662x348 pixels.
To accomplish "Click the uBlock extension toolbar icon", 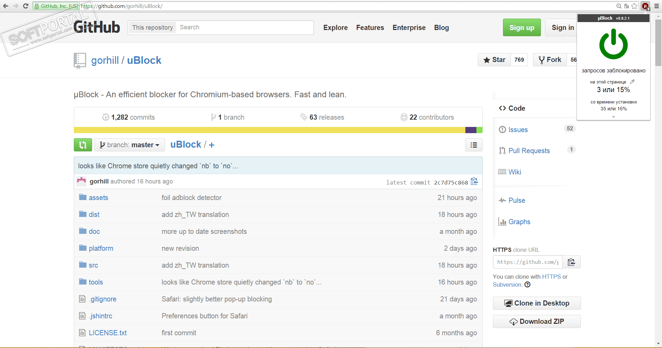I will (x=645, y=6).
